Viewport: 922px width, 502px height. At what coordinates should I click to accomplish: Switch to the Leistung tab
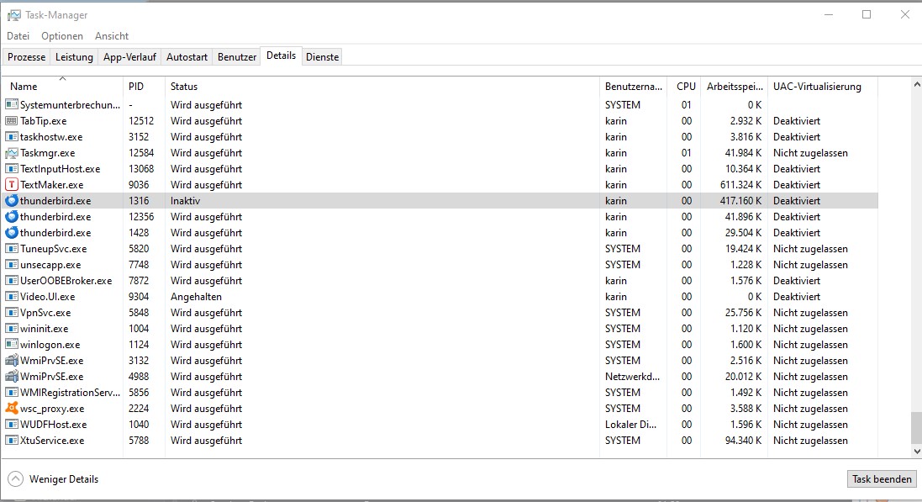click(74, 57)
